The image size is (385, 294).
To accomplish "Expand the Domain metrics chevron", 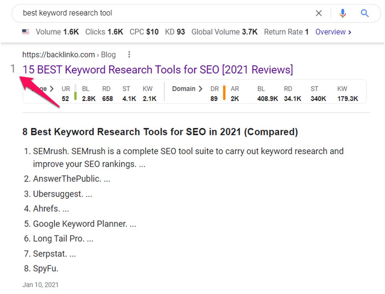I will (201, 89).
